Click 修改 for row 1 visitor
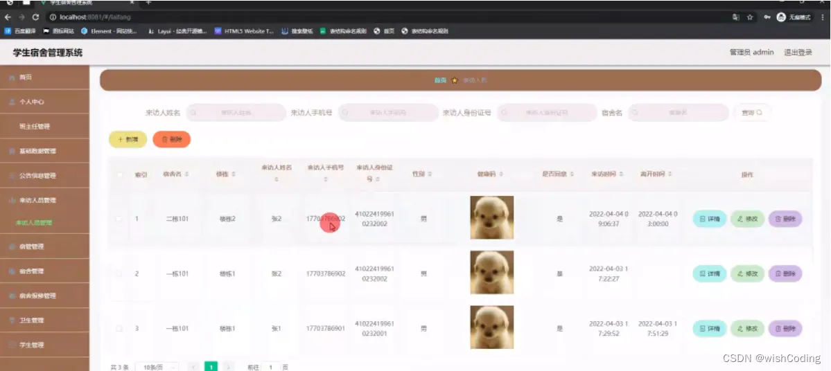 click(747, 219)
